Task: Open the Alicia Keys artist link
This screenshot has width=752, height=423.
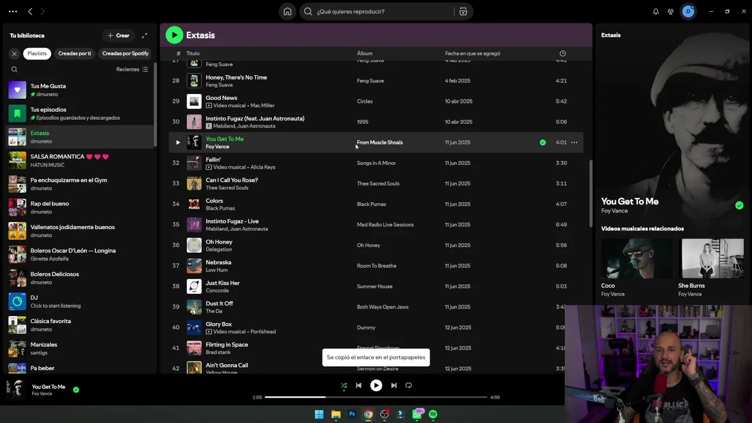Action: tap(263, 167)
